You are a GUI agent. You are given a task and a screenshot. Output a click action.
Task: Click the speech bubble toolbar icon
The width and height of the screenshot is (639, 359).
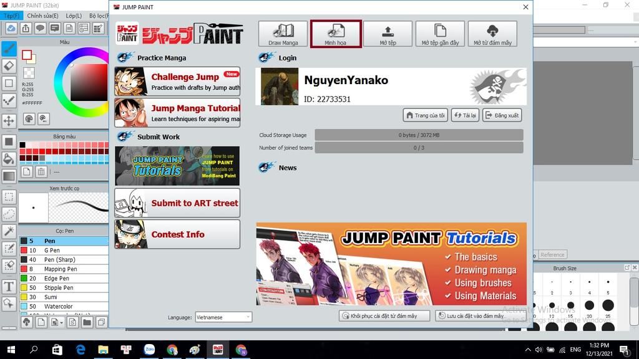coord(40,28)
